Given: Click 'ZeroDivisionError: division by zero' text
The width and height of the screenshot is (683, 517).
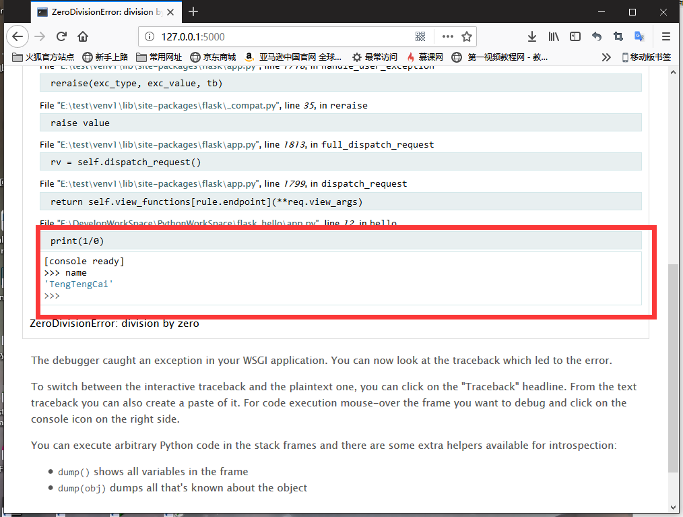Looking at the screenshot, I should pos(114,324).
